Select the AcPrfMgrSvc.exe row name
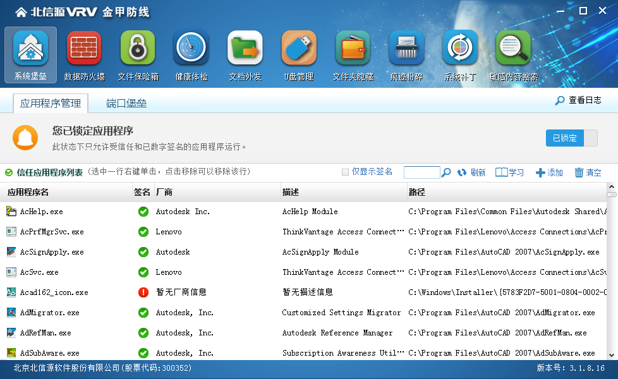618x379 pixels. tap(52, 232)
